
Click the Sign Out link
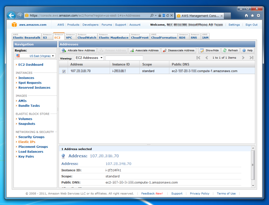click(x=251, y=24)
